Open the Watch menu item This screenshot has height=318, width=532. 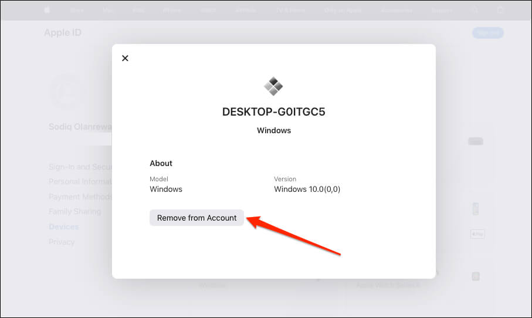[208, 11]
